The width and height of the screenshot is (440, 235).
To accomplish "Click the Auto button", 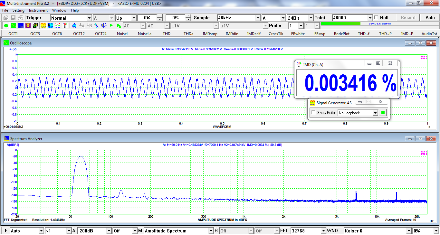I will click(x=430, y=18).
